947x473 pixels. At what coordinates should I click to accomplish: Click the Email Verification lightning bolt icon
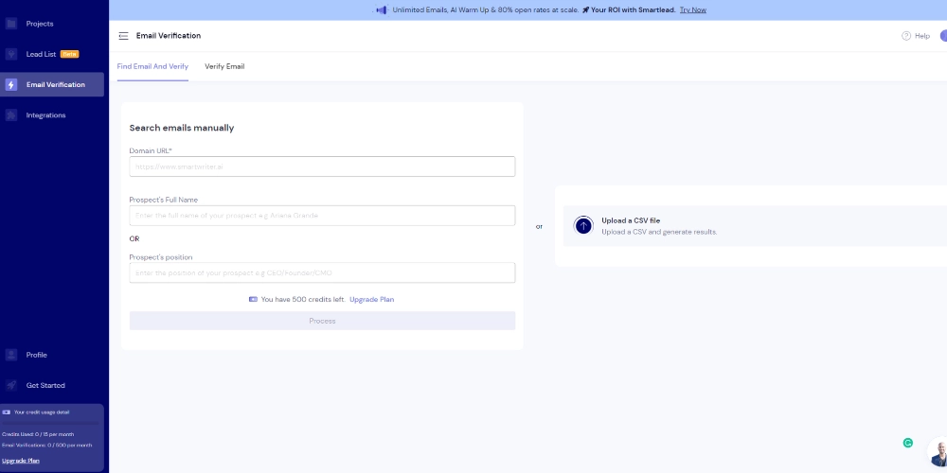point(11,85)
